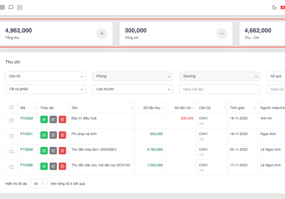Open the checklist tasks icon
Viewport: 285px width, 199px height.
point(20,7)
